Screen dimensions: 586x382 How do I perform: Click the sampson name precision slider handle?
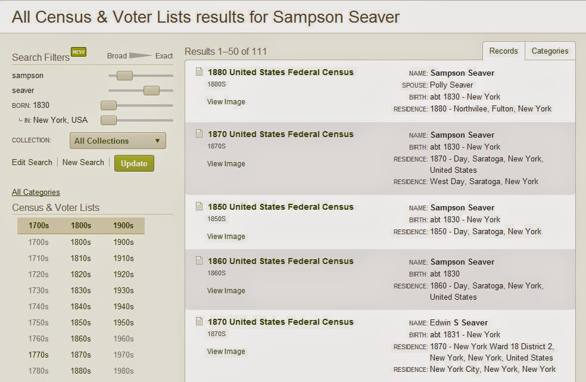click(124, 76)
